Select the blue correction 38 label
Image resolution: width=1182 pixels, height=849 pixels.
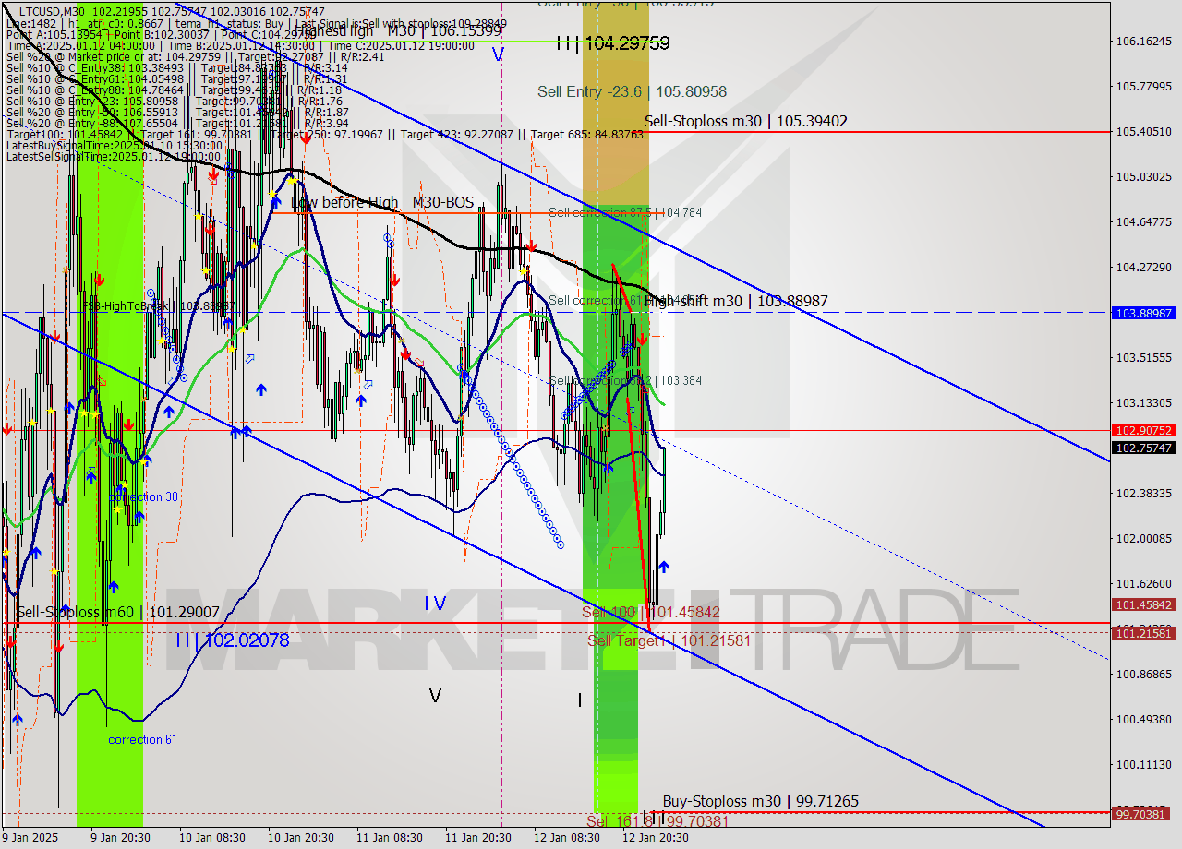click(143, 496)
